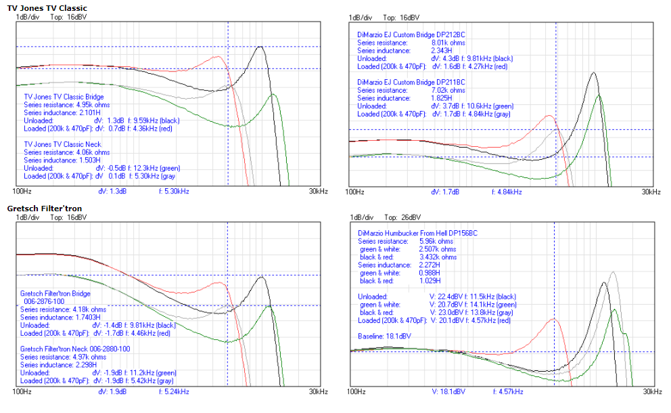Click the 'f: 5.30kHz' axis readout
The width and height of the screenshot is (671, 413).
(x=174, y=191)
